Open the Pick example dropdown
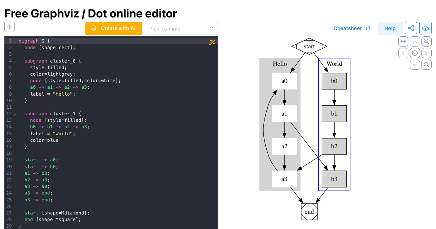 [181, 28]
